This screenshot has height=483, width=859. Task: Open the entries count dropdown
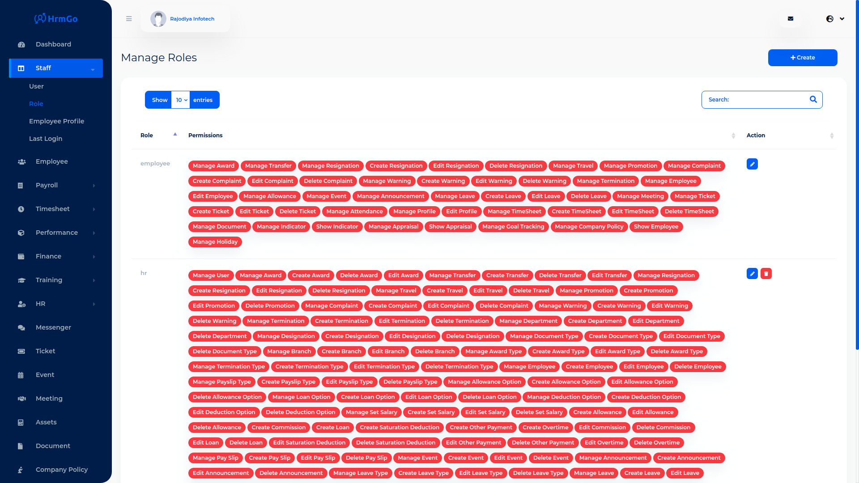click(x=181, y=100)
